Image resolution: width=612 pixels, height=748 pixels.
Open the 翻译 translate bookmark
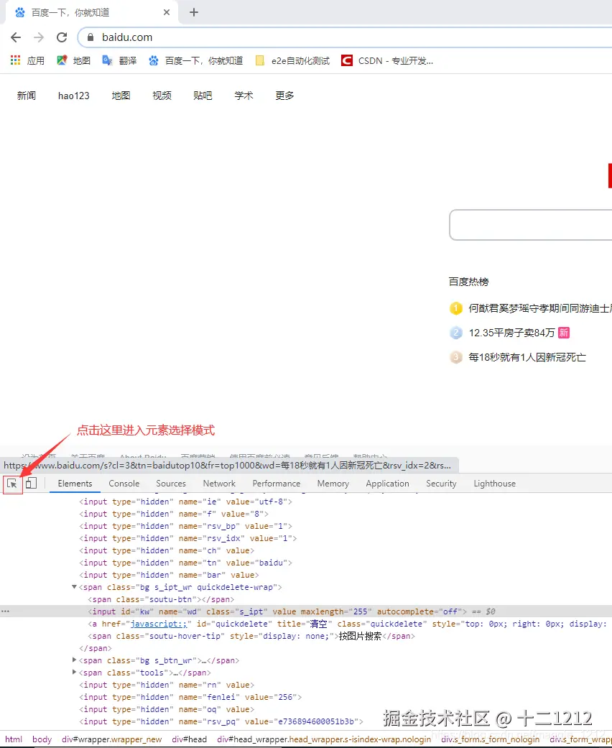click(x=119, y=60)
